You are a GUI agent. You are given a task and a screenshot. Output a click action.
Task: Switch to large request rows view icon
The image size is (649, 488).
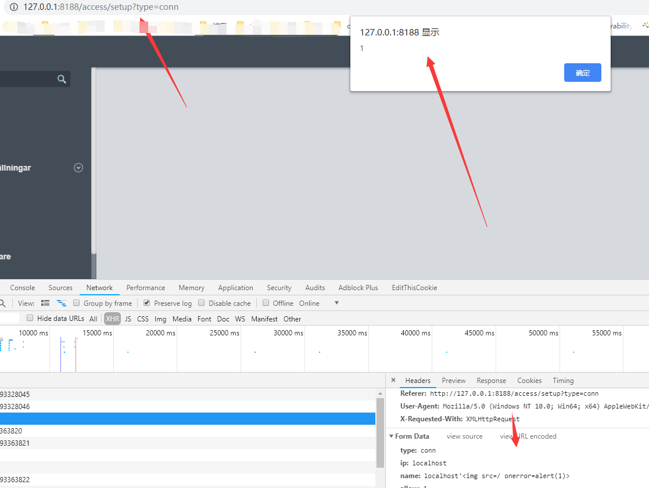45,303
